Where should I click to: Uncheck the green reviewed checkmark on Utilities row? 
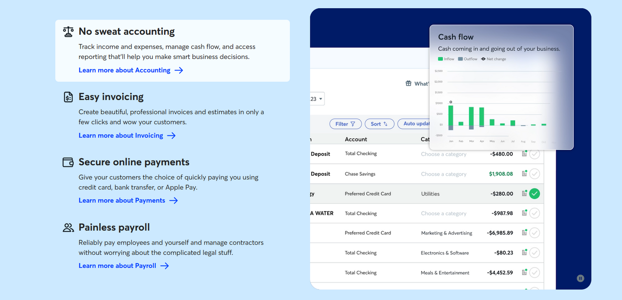[x=535, y=194]
